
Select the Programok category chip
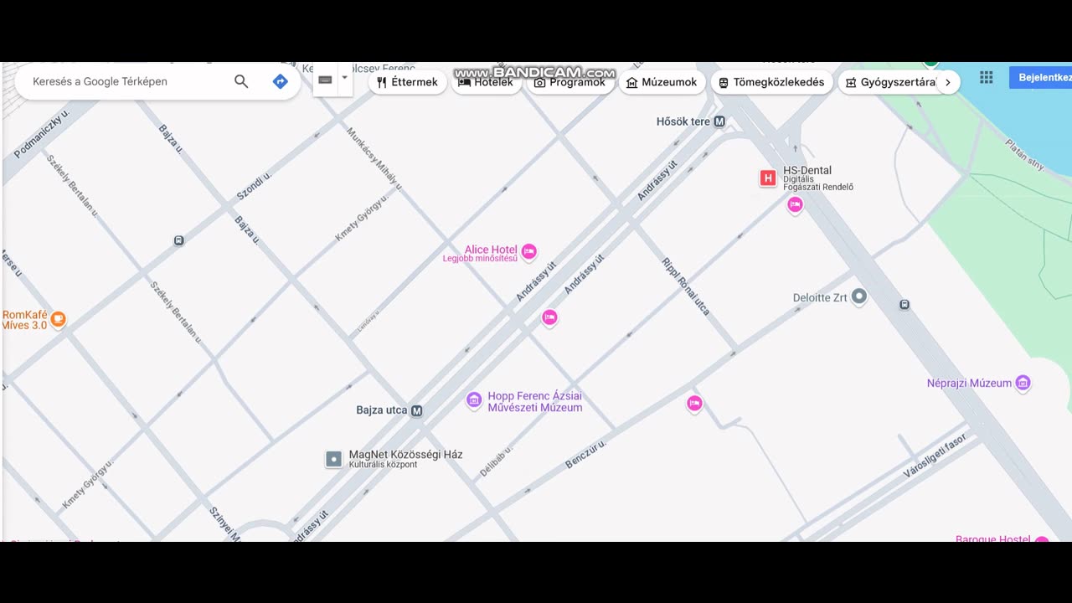tap(570, 82)
